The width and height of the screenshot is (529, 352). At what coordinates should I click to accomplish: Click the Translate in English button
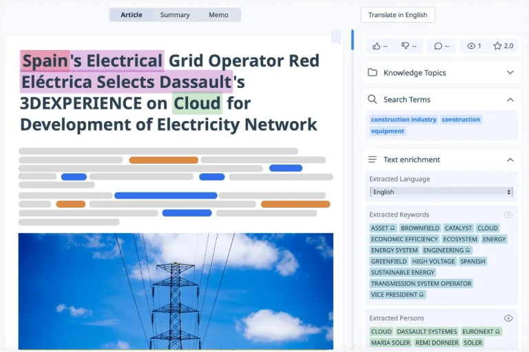(x=397, y=15)
